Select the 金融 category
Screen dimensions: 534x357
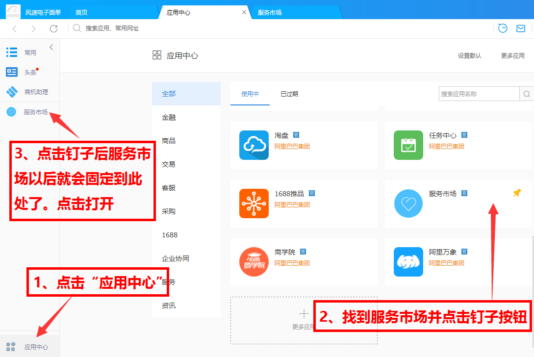coord(186,117)
